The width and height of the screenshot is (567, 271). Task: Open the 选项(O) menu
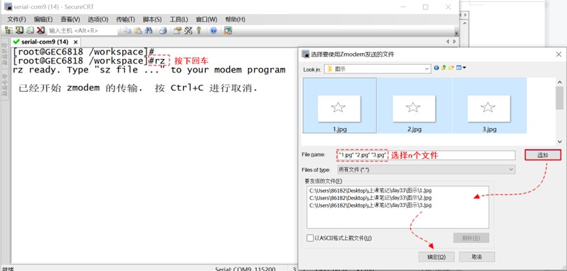(98, 19)
